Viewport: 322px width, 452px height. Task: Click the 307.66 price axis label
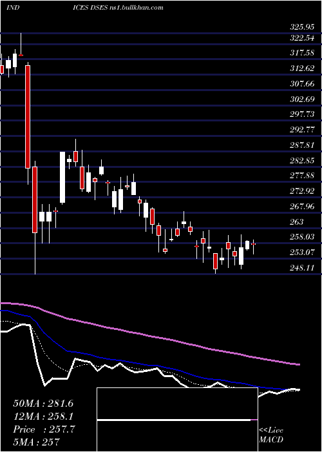[302, 84]
